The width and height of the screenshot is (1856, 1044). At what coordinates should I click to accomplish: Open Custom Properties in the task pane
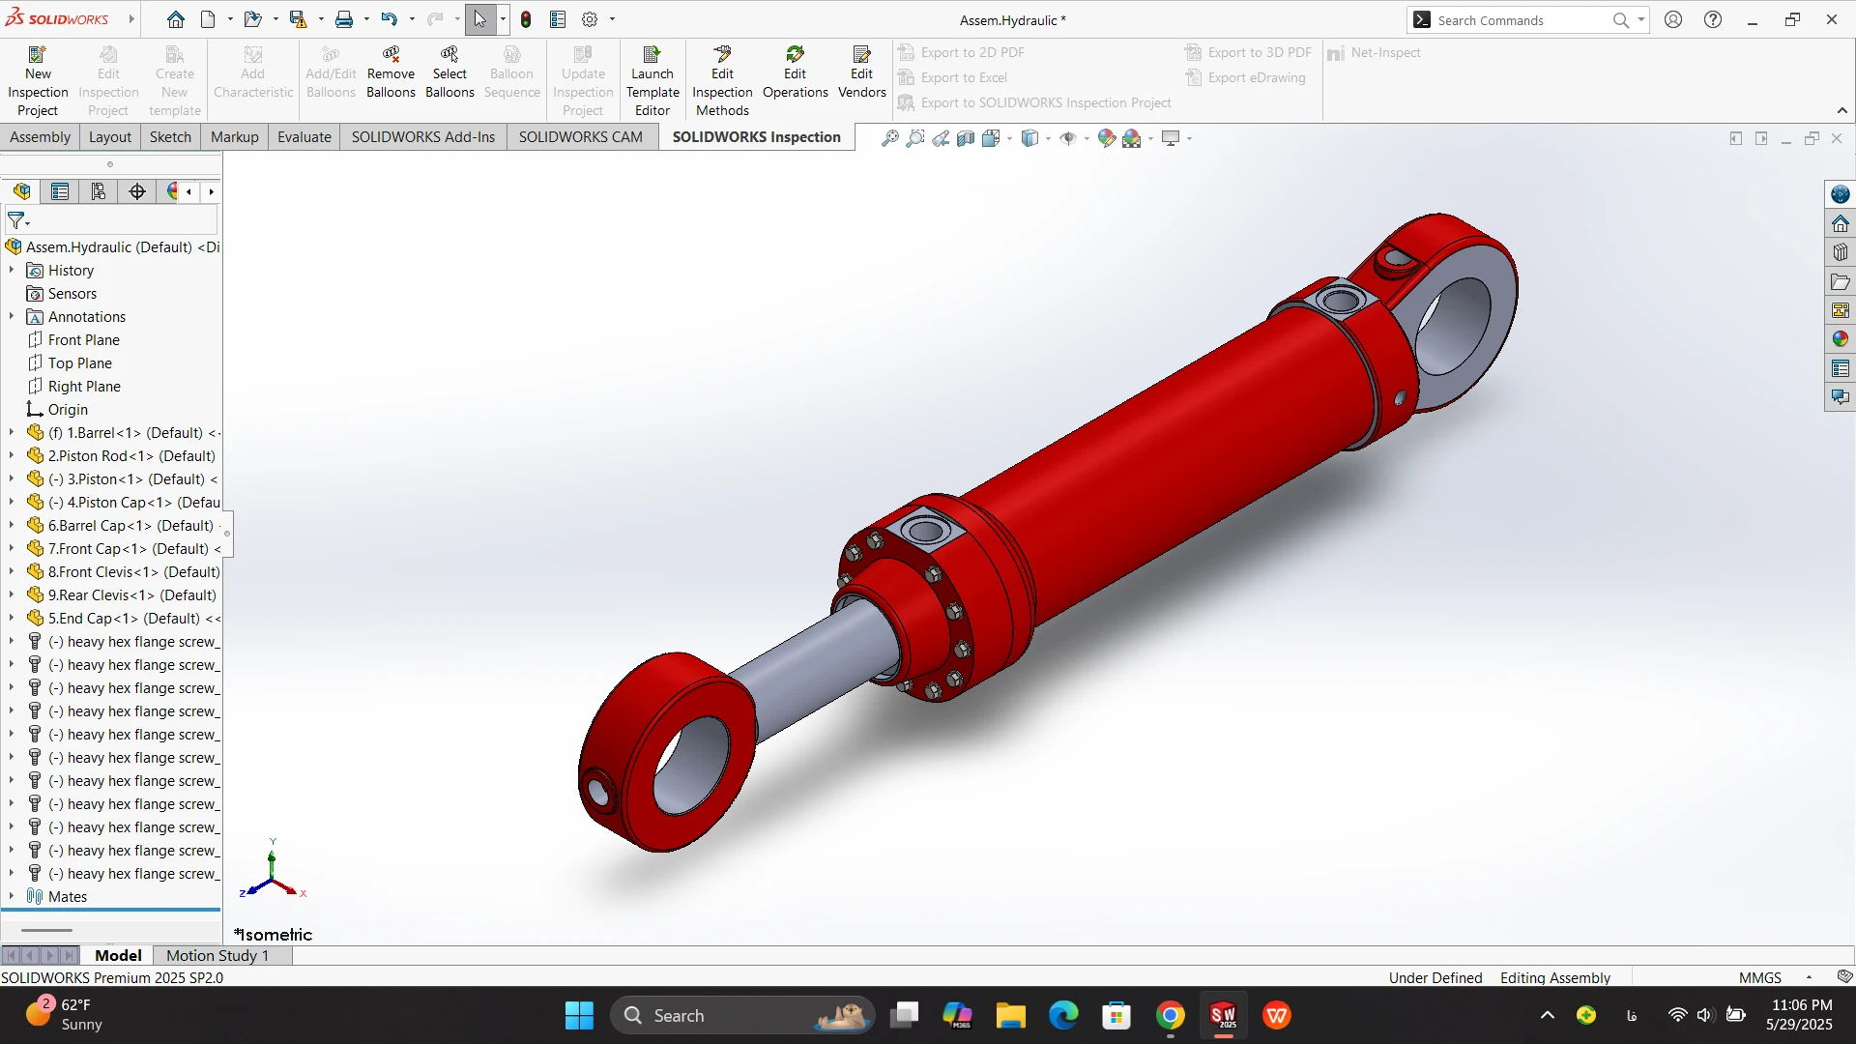click(x=1840, y=368)
